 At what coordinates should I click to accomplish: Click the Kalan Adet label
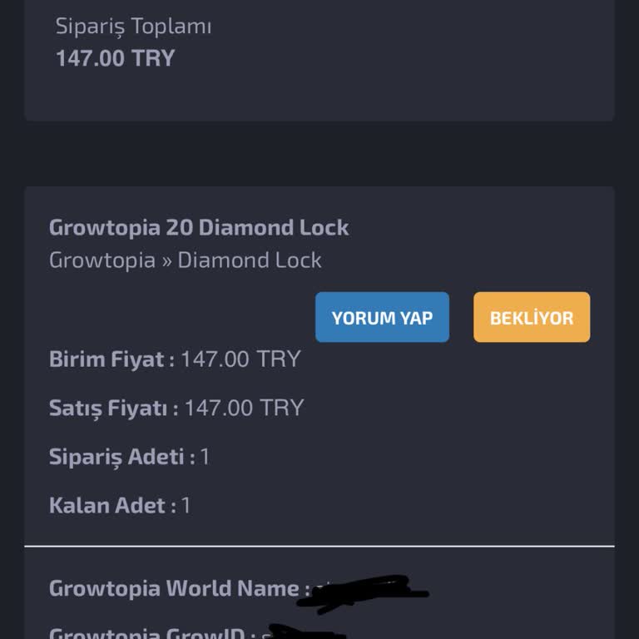point(112,505)
